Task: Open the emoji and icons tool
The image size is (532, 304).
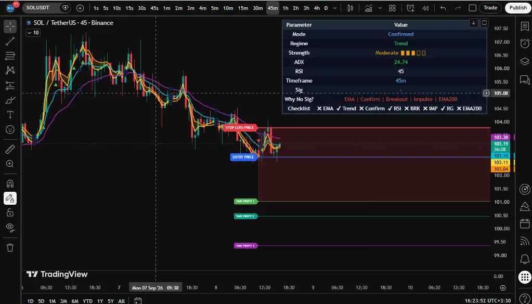Action: pyautogui.click(x=10, y=129)
